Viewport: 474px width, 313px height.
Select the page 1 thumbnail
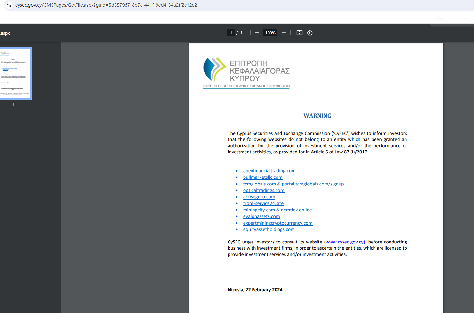click(x=16, y=74)
